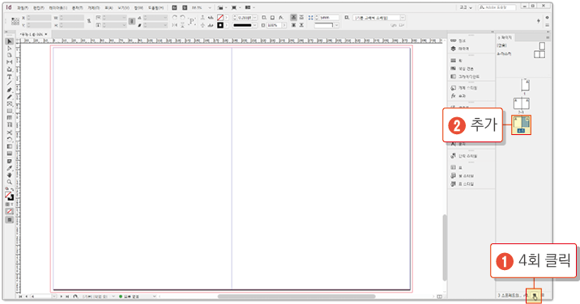Screen dimensions: 580x304
Task: Click the fill and stroke swatch in toolbox
Action: 9,196
